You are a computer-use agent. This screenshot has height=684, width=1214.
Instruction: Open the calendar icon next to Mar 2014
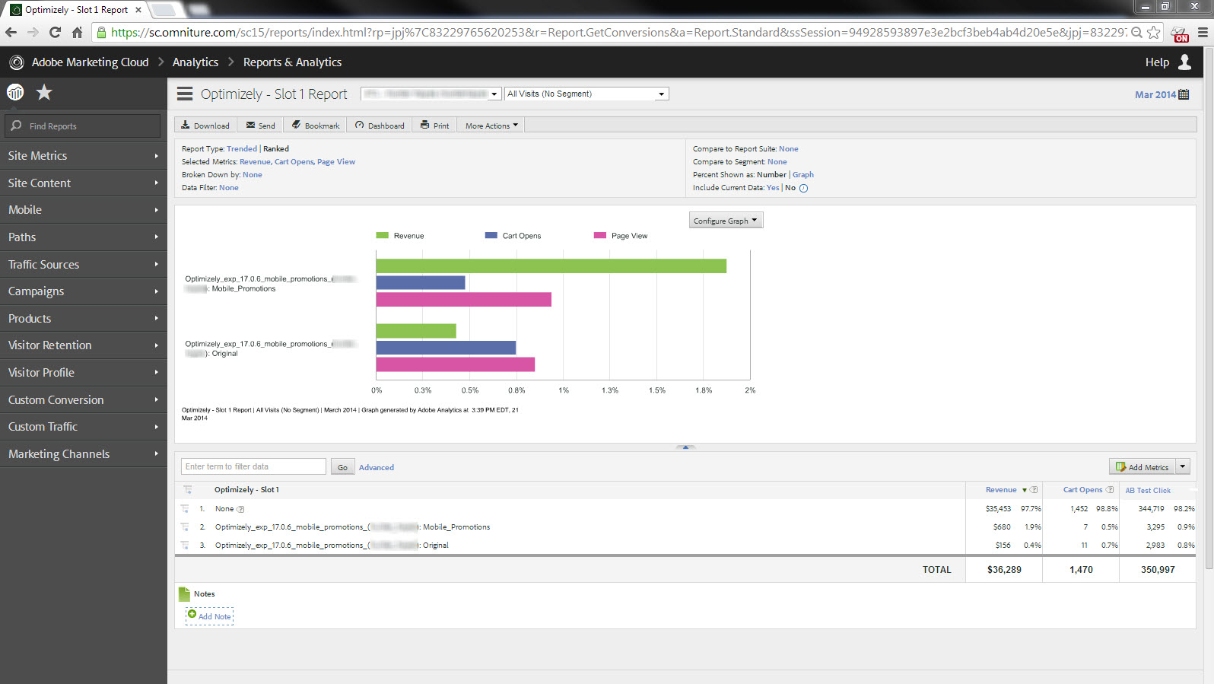click(1184, 94)
